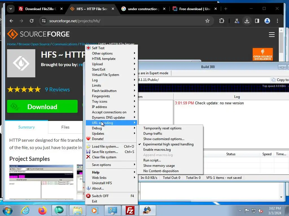The height and width of the screenshot is (216, 289).
Task: Launch Firefox from taskbar
Action: point(42,210)
